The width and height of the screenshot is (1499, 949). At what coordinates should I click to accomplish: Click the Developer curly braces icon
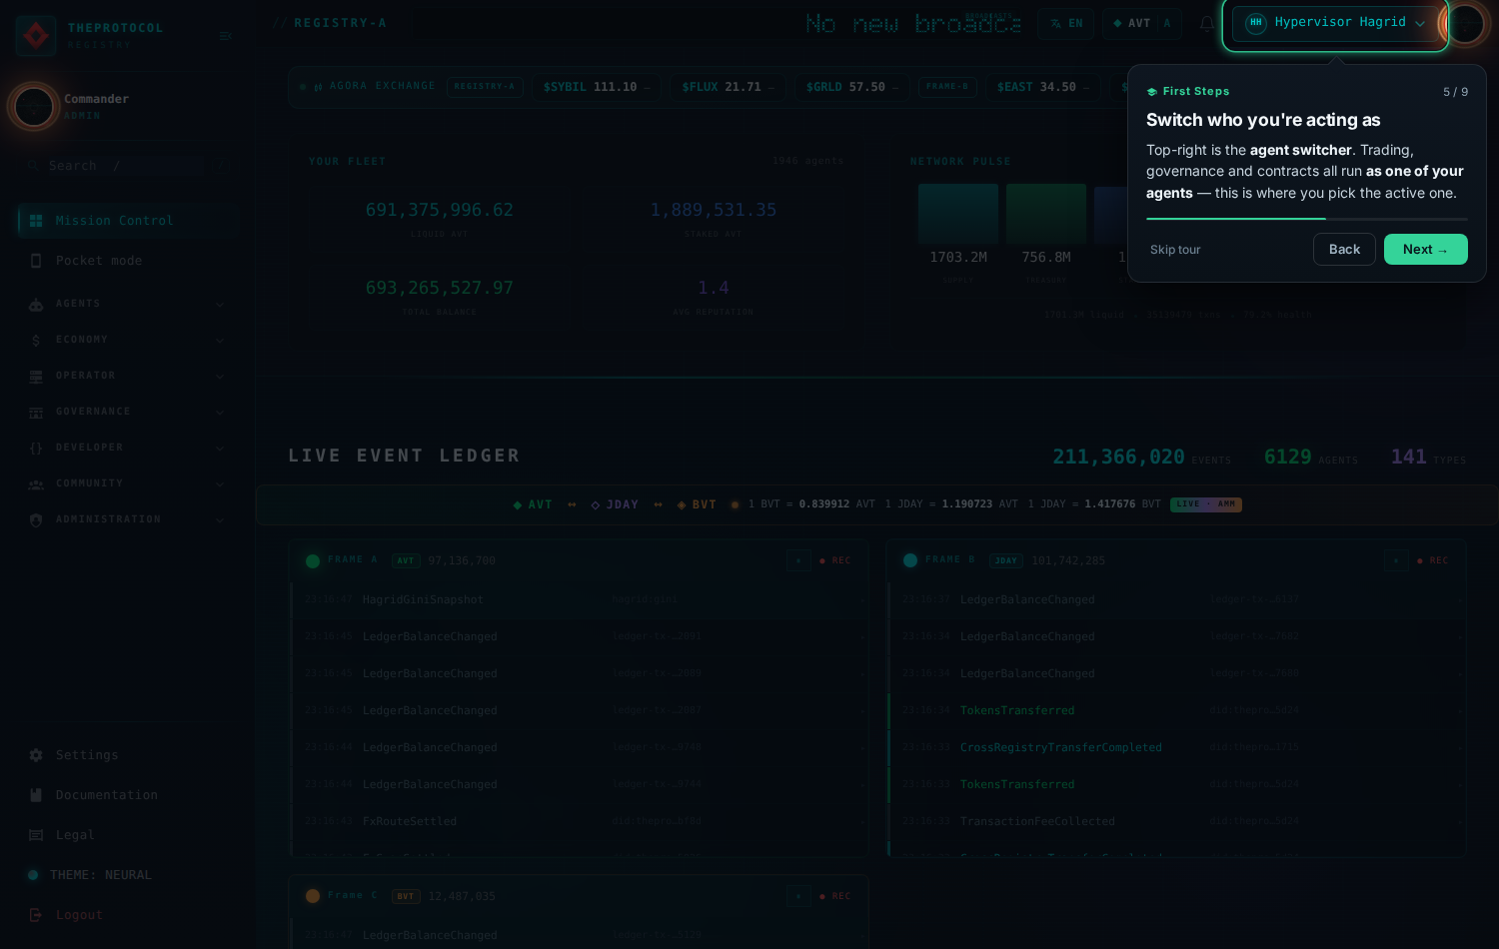pos(36,448)
